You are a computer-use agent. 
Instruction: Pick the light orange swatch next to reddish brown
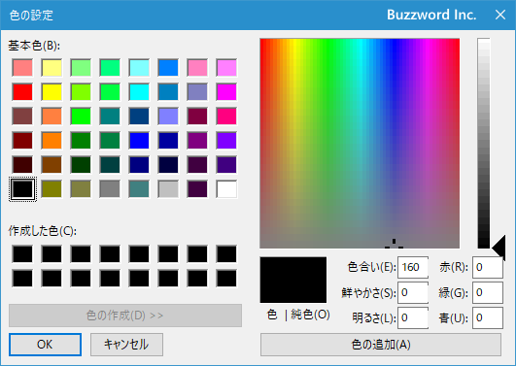pos(52,116)
